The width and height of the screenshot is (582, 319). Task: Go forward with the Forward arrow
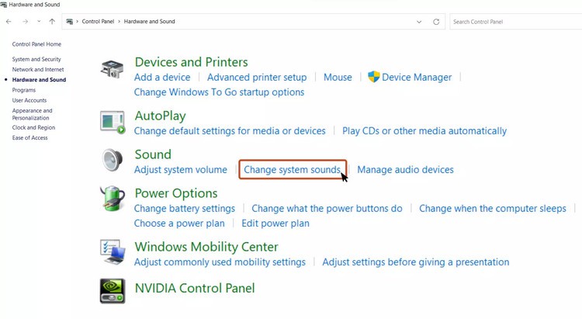26,22
